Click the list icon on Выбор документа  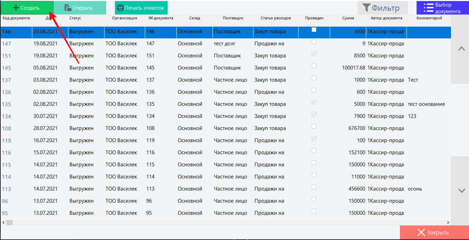coord(429,8)
